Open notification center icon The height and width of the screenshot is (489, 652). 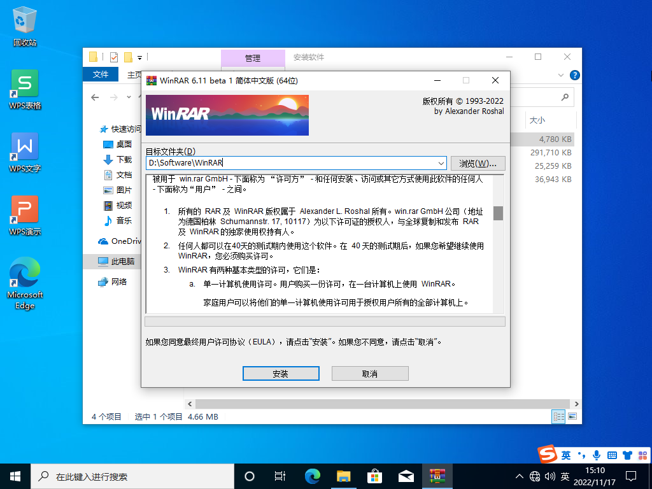631,476
